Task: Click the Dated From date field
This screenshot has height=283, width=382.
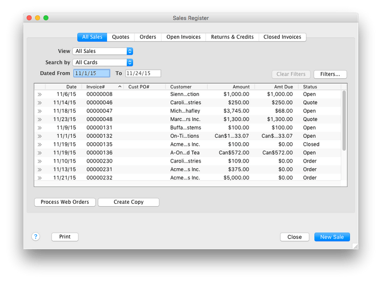Action: coord(92,73)
